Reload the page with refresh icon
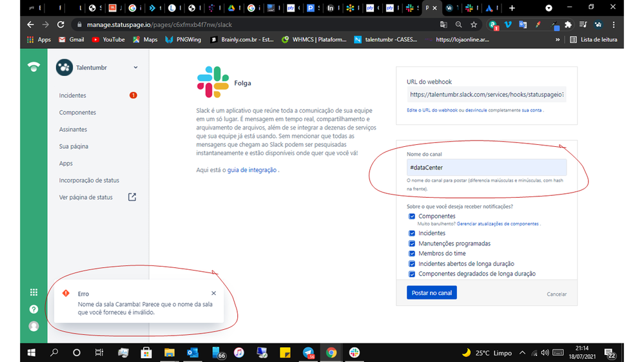Viewport: 644px width, 362px height. pos(61,24)
